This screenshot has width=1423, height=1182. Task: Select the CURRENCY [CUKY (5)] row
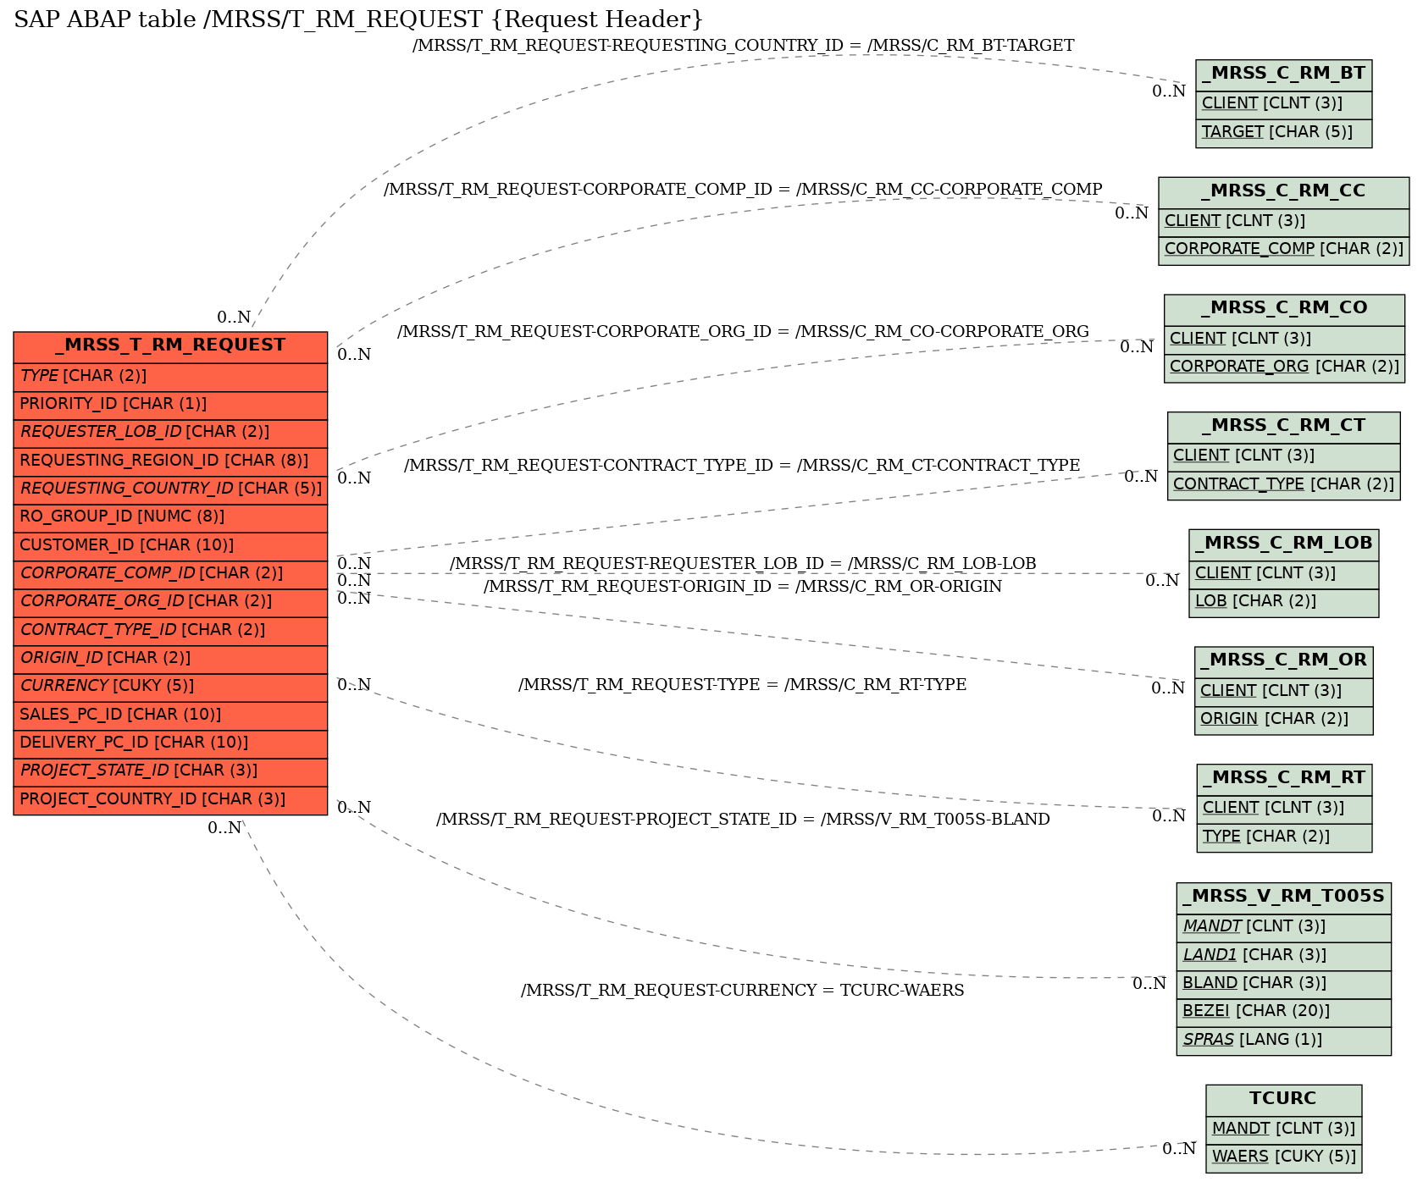[170, 687]
